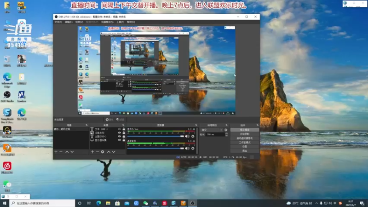Show hidden system tray icons chevron
The width and height of the screenshot is (368, 207).
tap(316, 203)
